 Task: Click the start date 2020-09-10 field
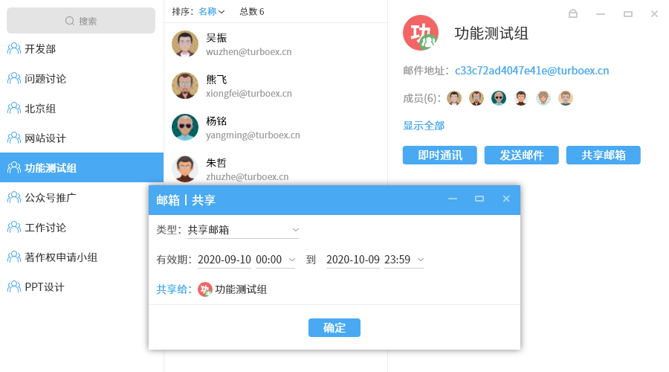224,260
